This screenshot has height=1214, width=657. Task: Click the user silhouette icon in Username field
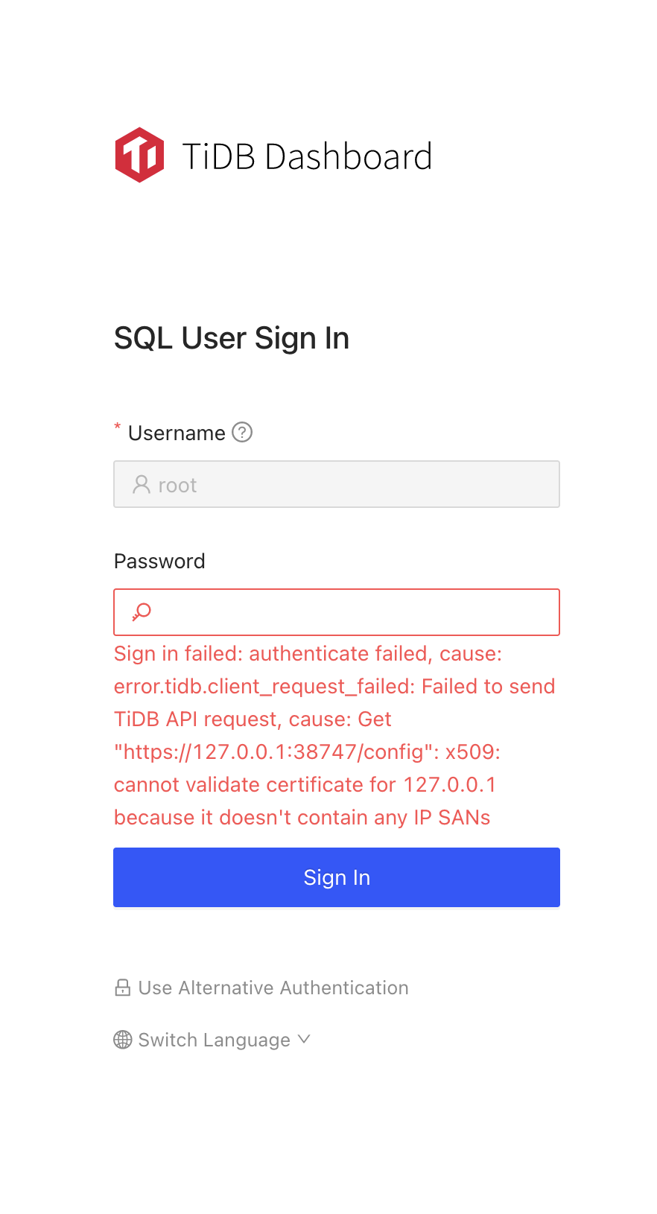tap(141, 484)
